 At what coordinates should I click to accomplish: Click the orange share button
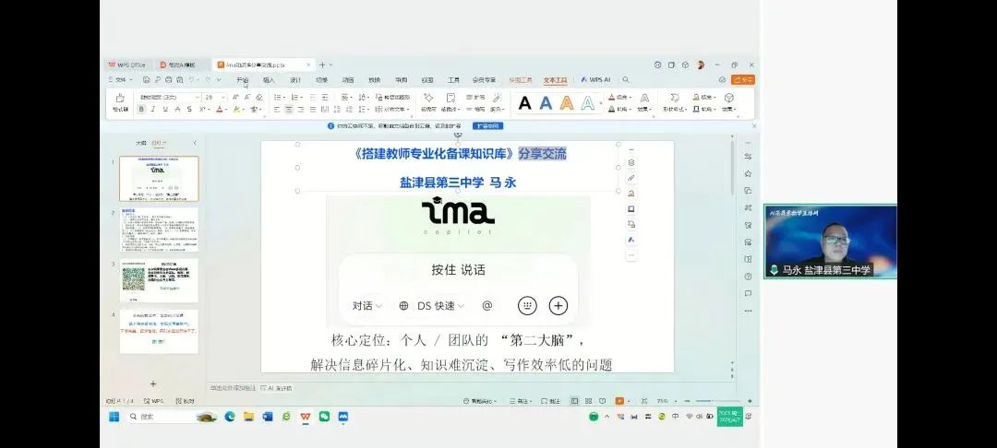click(742, 80)
